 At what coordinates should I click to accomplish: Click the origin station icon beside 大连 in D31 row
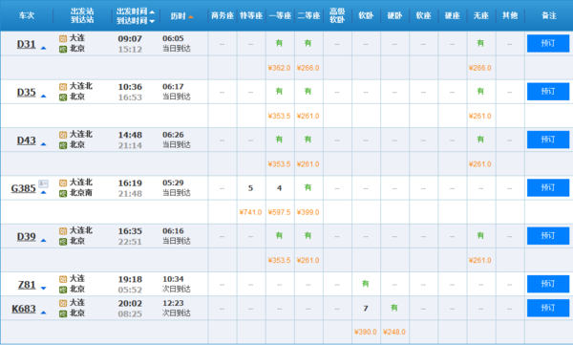[63, 38]
